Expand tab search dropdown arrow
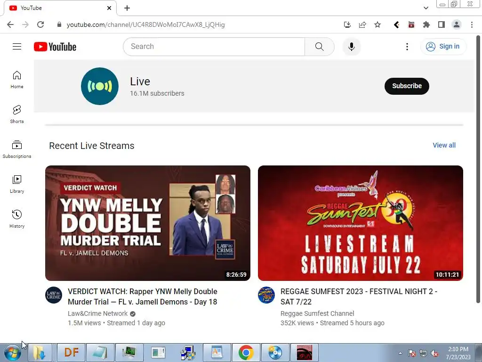 pos(426,8)
